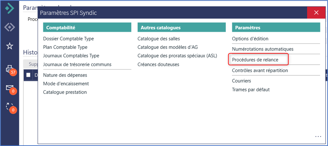Open favorites star icon in sidebar

click(10, 46)
